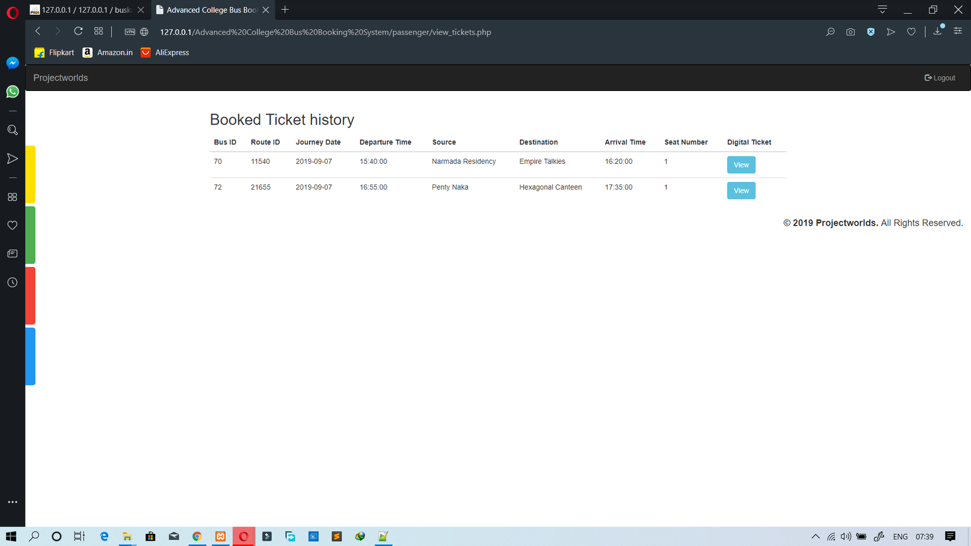Screen dimensions: 971x546
Task: Open the Opera snapshot camera tool
Action: pos(850,32)
